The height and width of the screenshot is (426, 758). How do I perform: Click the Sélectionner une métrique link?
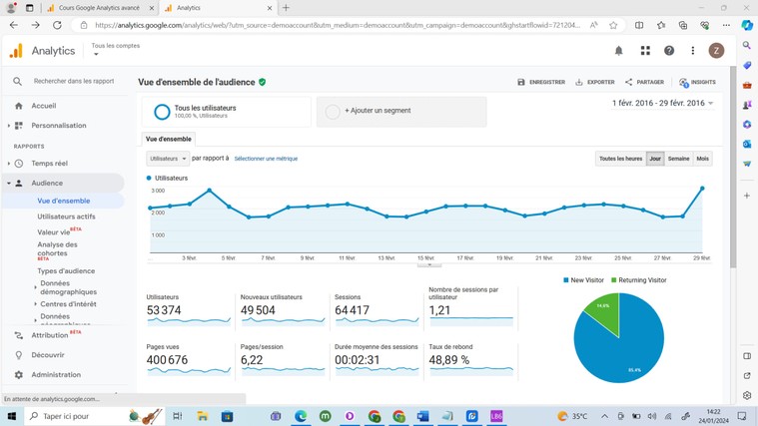point(266,159)
